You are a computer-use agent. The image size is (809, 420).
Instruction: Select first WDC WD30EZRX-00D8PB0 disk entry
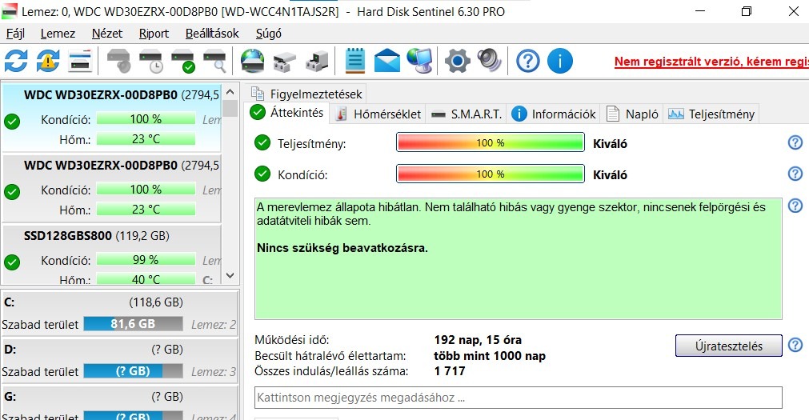tap(111, 117)
